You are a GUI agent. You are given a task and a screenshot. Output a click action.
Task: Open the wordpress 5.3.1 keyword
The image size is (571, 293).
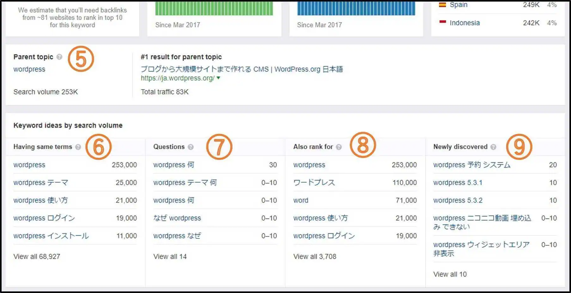point(458,183)
